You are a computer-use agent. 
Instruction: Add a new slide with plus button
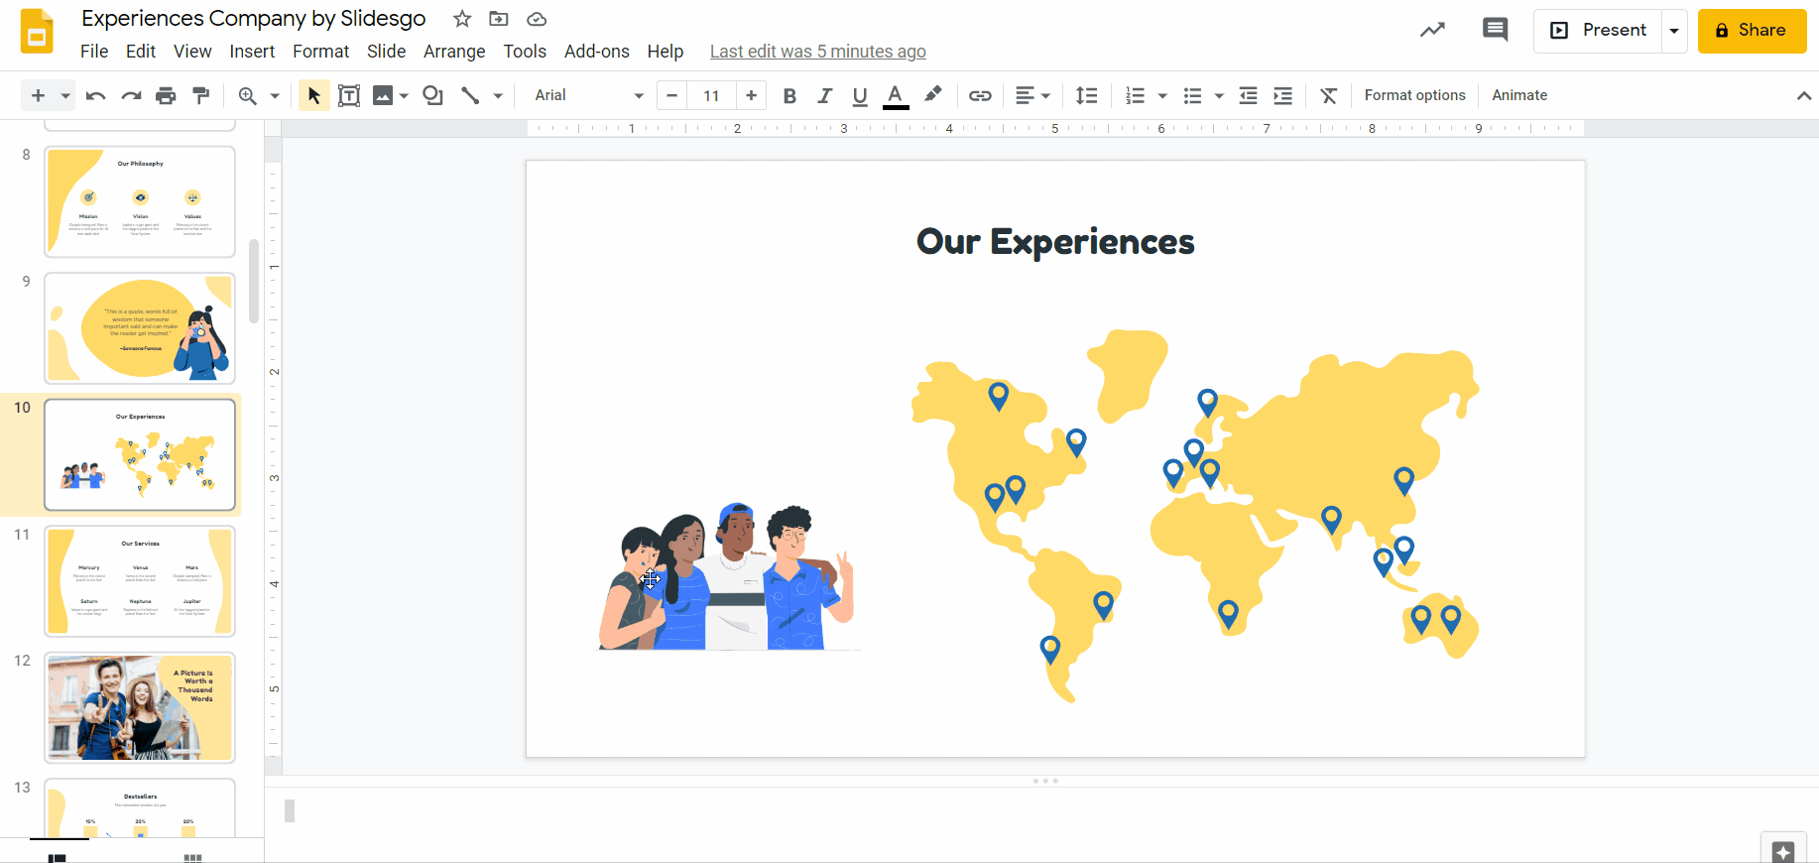coord(38,95)
